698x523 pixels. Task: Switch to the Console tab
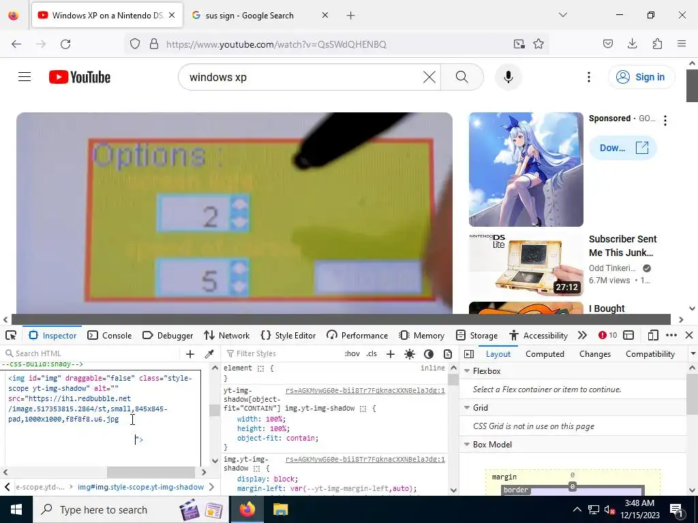click(x=110, y=335)
